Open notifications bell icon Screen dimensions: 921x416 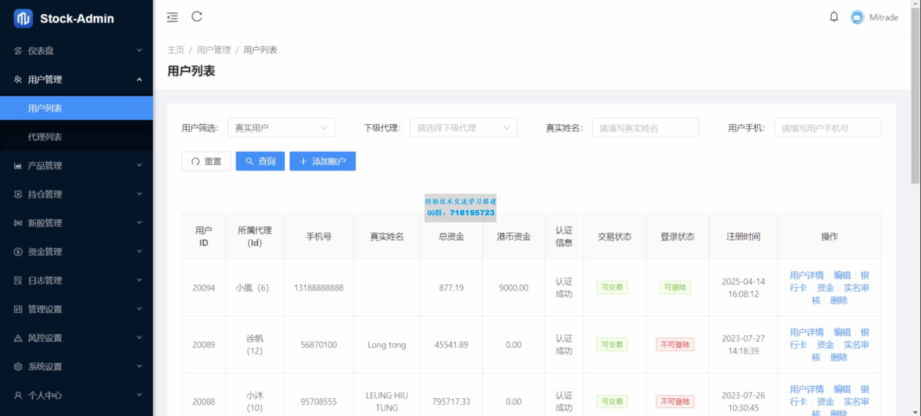[834, 17]
